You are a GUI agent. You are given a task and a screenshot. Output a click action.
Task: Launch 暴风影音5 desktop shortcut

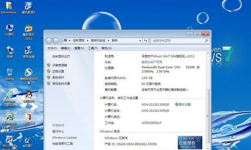click(29, 8)
